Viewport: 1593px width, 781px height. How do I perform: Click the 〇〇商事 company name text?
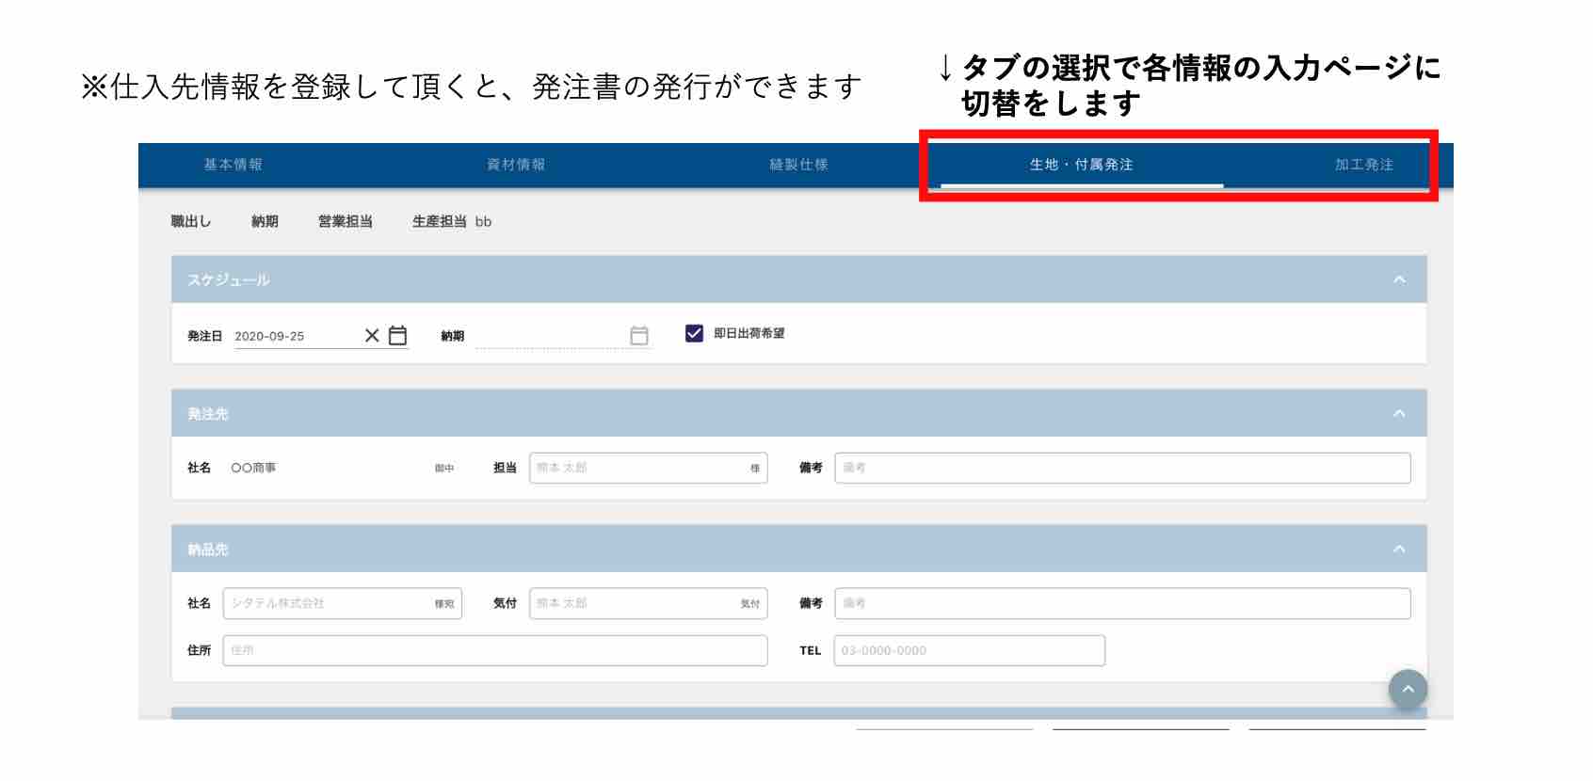pos(253,468)
